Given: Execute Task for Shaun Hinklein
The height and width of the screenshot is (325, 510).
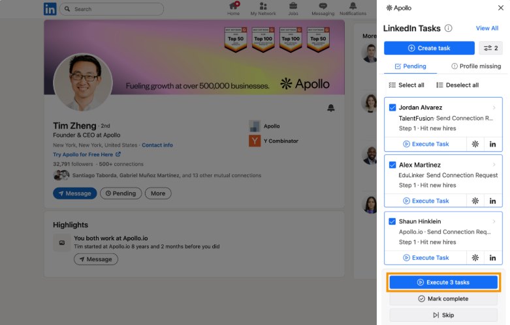Looking at the screenshot, I should 425,257.
